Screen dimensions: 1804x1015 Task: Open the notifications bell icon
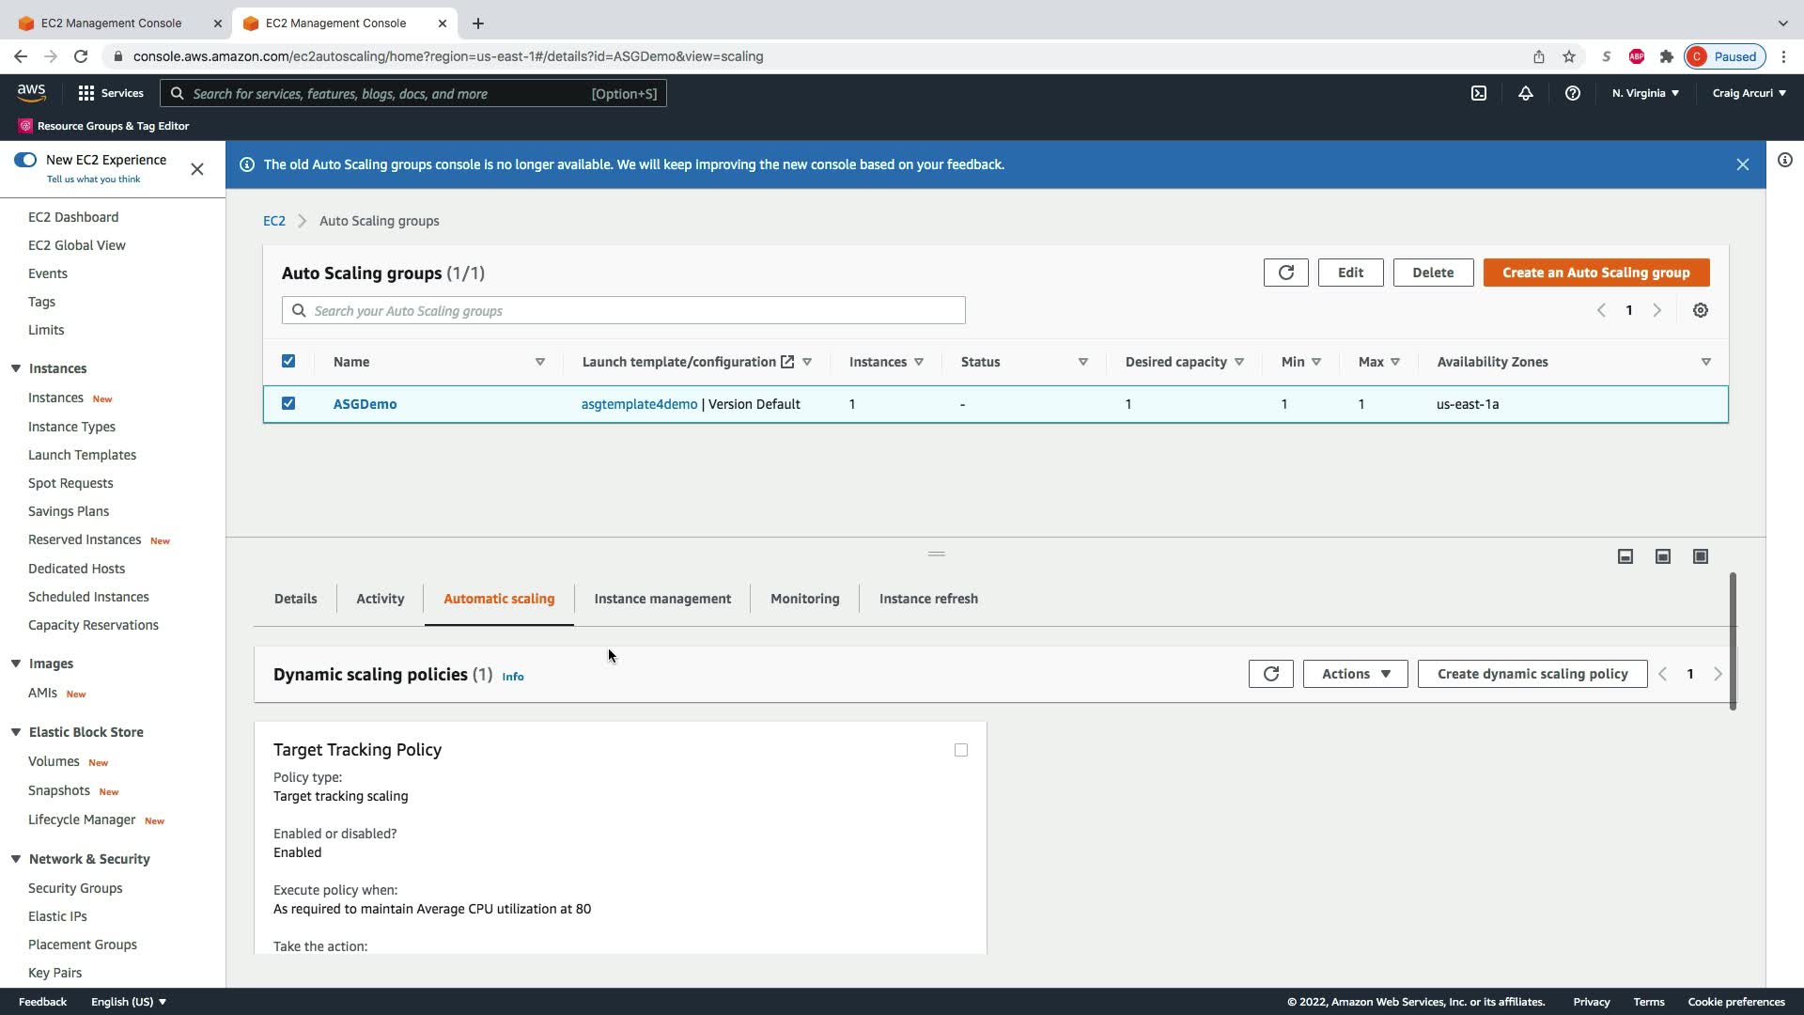tap(1526, 93)
